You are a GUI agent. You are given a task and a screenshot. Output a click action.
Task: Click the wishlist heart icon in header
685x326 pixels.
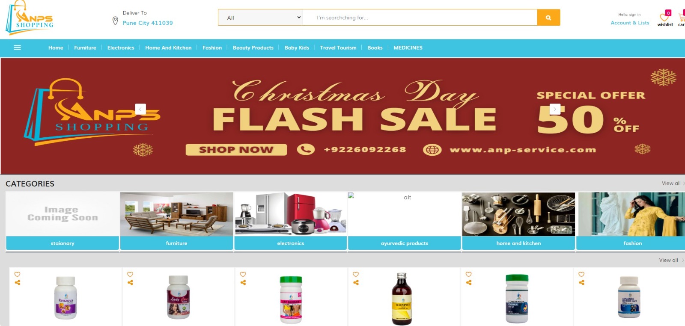tap(664, 18)
